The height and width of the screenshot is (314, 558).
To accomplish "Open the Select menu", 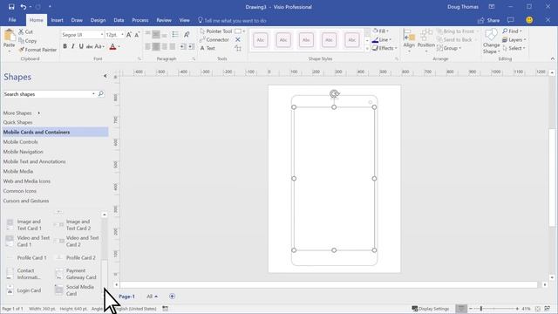I will tap(514, 48).
